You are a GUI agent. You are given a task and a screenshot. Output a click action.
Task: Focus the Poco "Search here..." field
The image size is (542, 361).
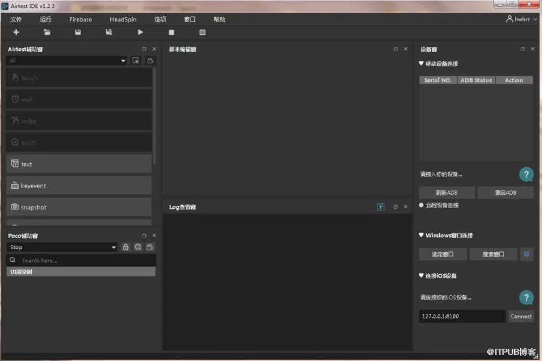81,261
